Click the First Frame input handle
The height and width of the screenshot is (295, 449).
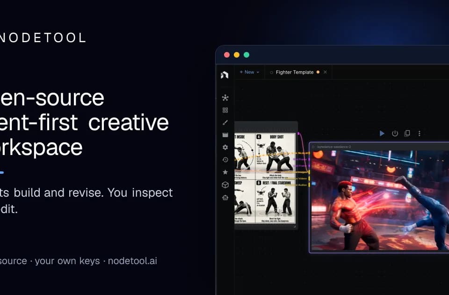[309, 159]
